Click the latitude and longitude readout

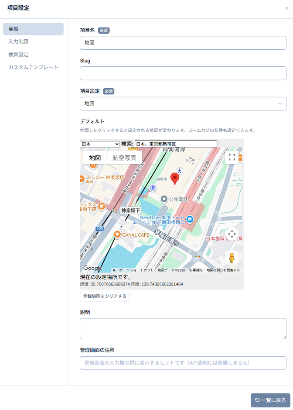click(131, 284)
